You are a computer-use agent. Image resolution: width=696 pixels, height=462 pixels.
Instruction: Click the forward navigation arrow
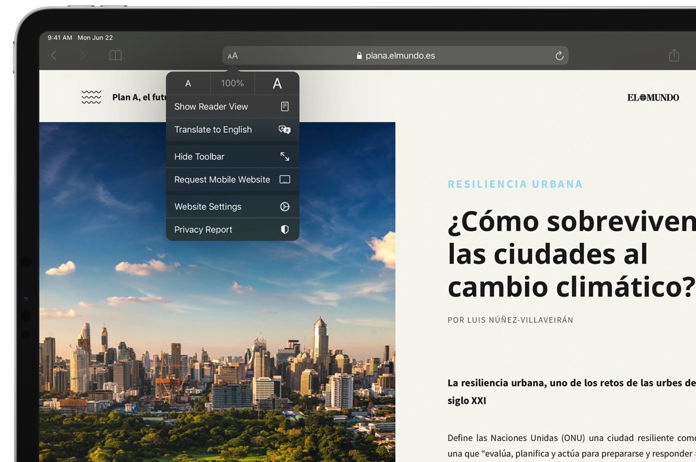[83, 55]
